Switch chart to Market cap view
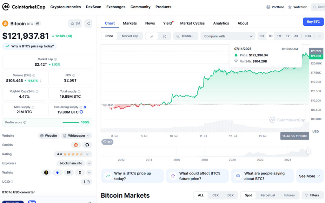Viewport: 325px width, 203px height. tap(130, 36)
